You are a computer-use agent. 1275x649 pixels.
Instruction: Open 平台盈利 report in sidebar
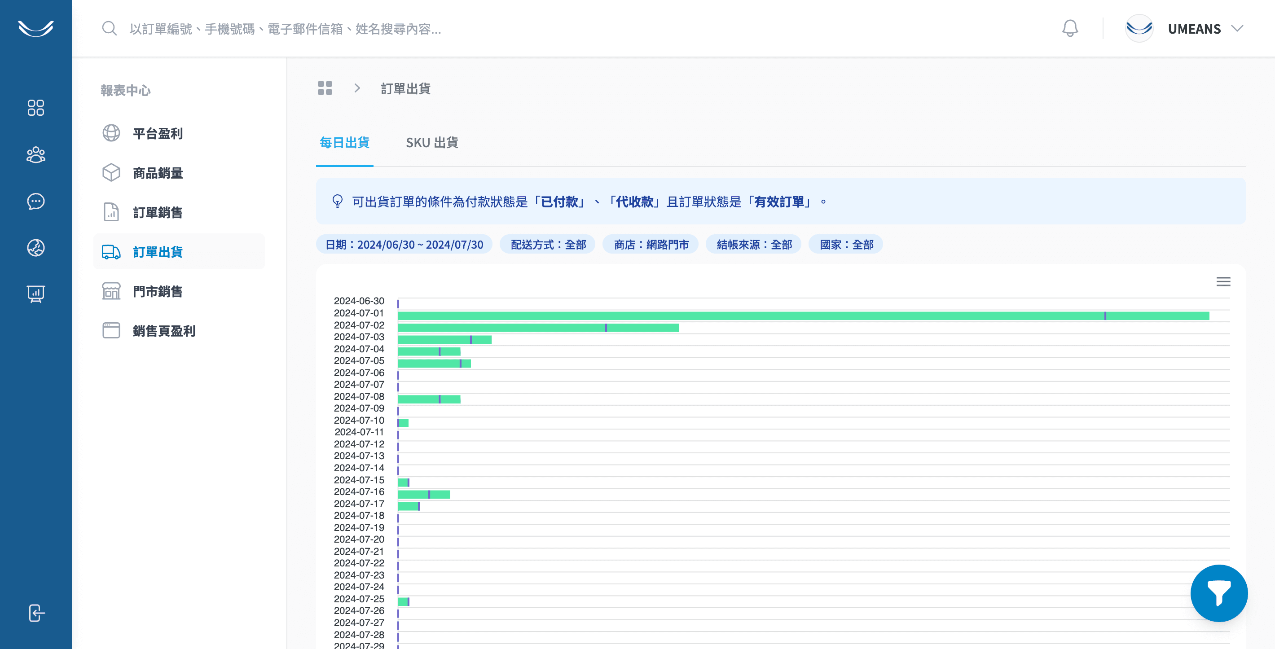(x=158, y=134)
